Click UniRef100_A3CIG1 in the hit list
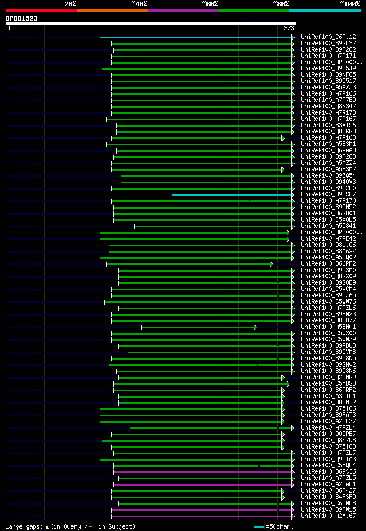 pyautogui.click(x=328, y=397)
